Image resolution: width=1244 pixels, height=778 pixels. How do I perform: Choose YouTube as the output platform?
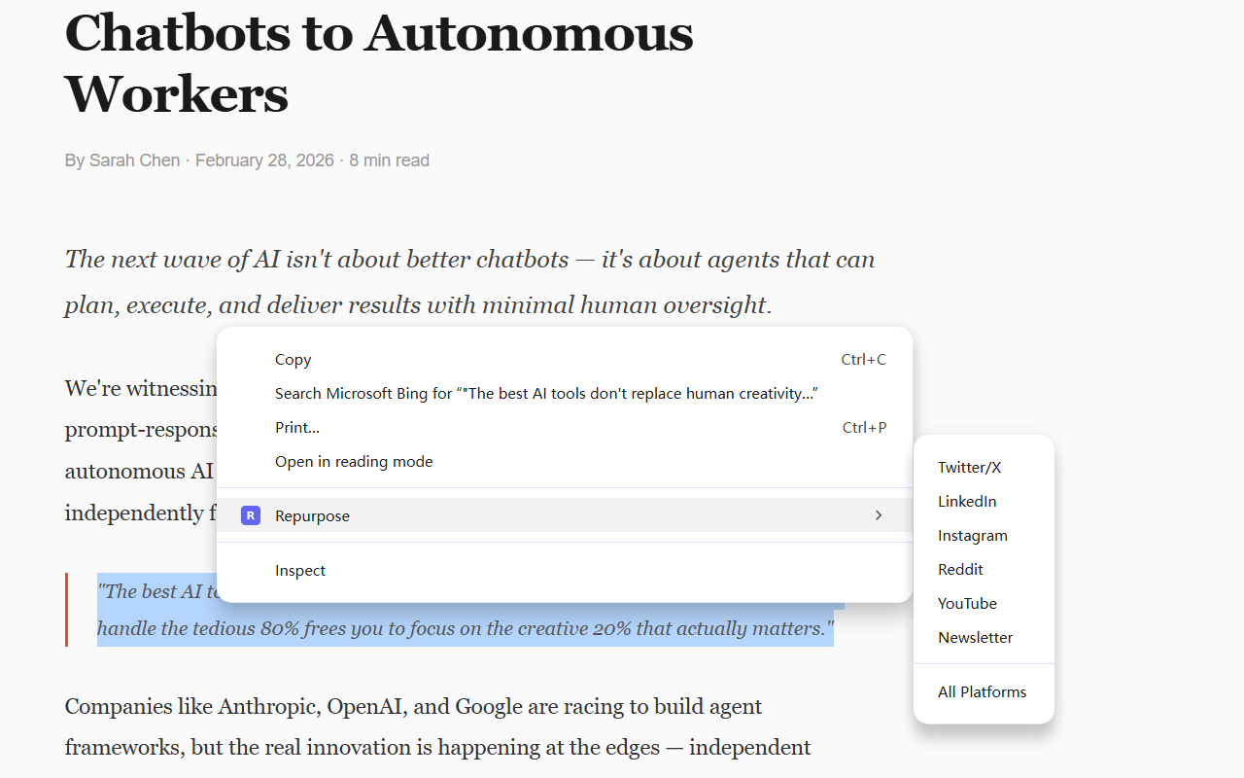coord(967,603)
